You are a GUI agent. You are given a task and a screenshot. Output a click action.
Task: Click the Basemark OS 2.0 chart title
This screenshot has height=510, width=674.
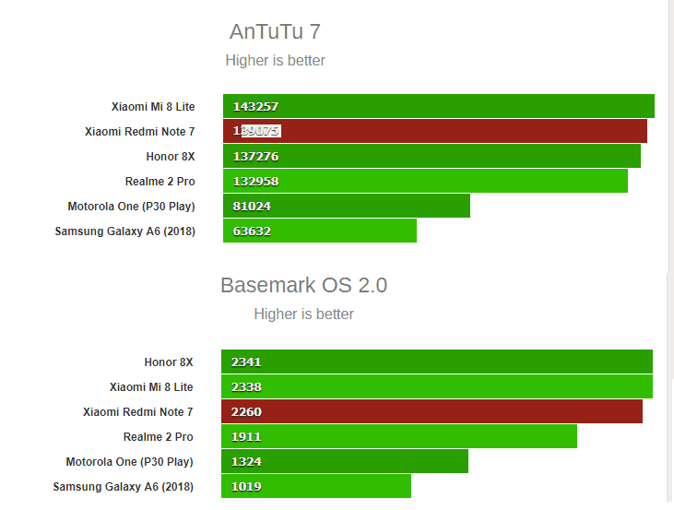click(303, 286)
